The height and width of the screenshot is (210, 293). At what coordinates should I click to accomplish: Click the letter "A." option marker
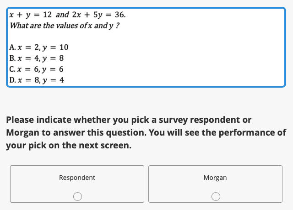tap(12, 47)
